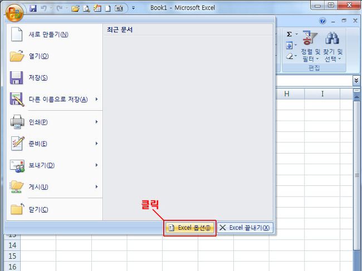Expand the 인쇄 submenu arrow
This screenshot has height=271, width=362.
(97, 122)
